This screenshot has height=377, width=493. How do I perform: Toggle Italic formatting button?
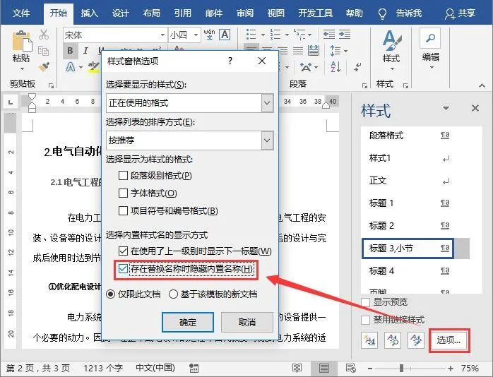(85, 51)
